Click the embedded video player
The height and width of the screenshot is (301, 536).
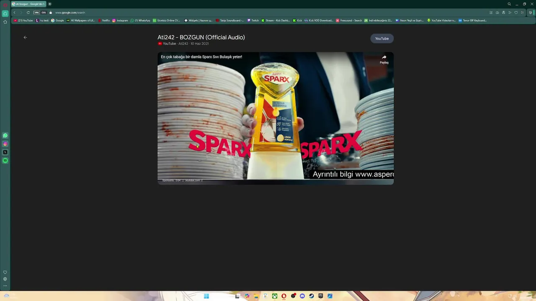tap(276, 118)
